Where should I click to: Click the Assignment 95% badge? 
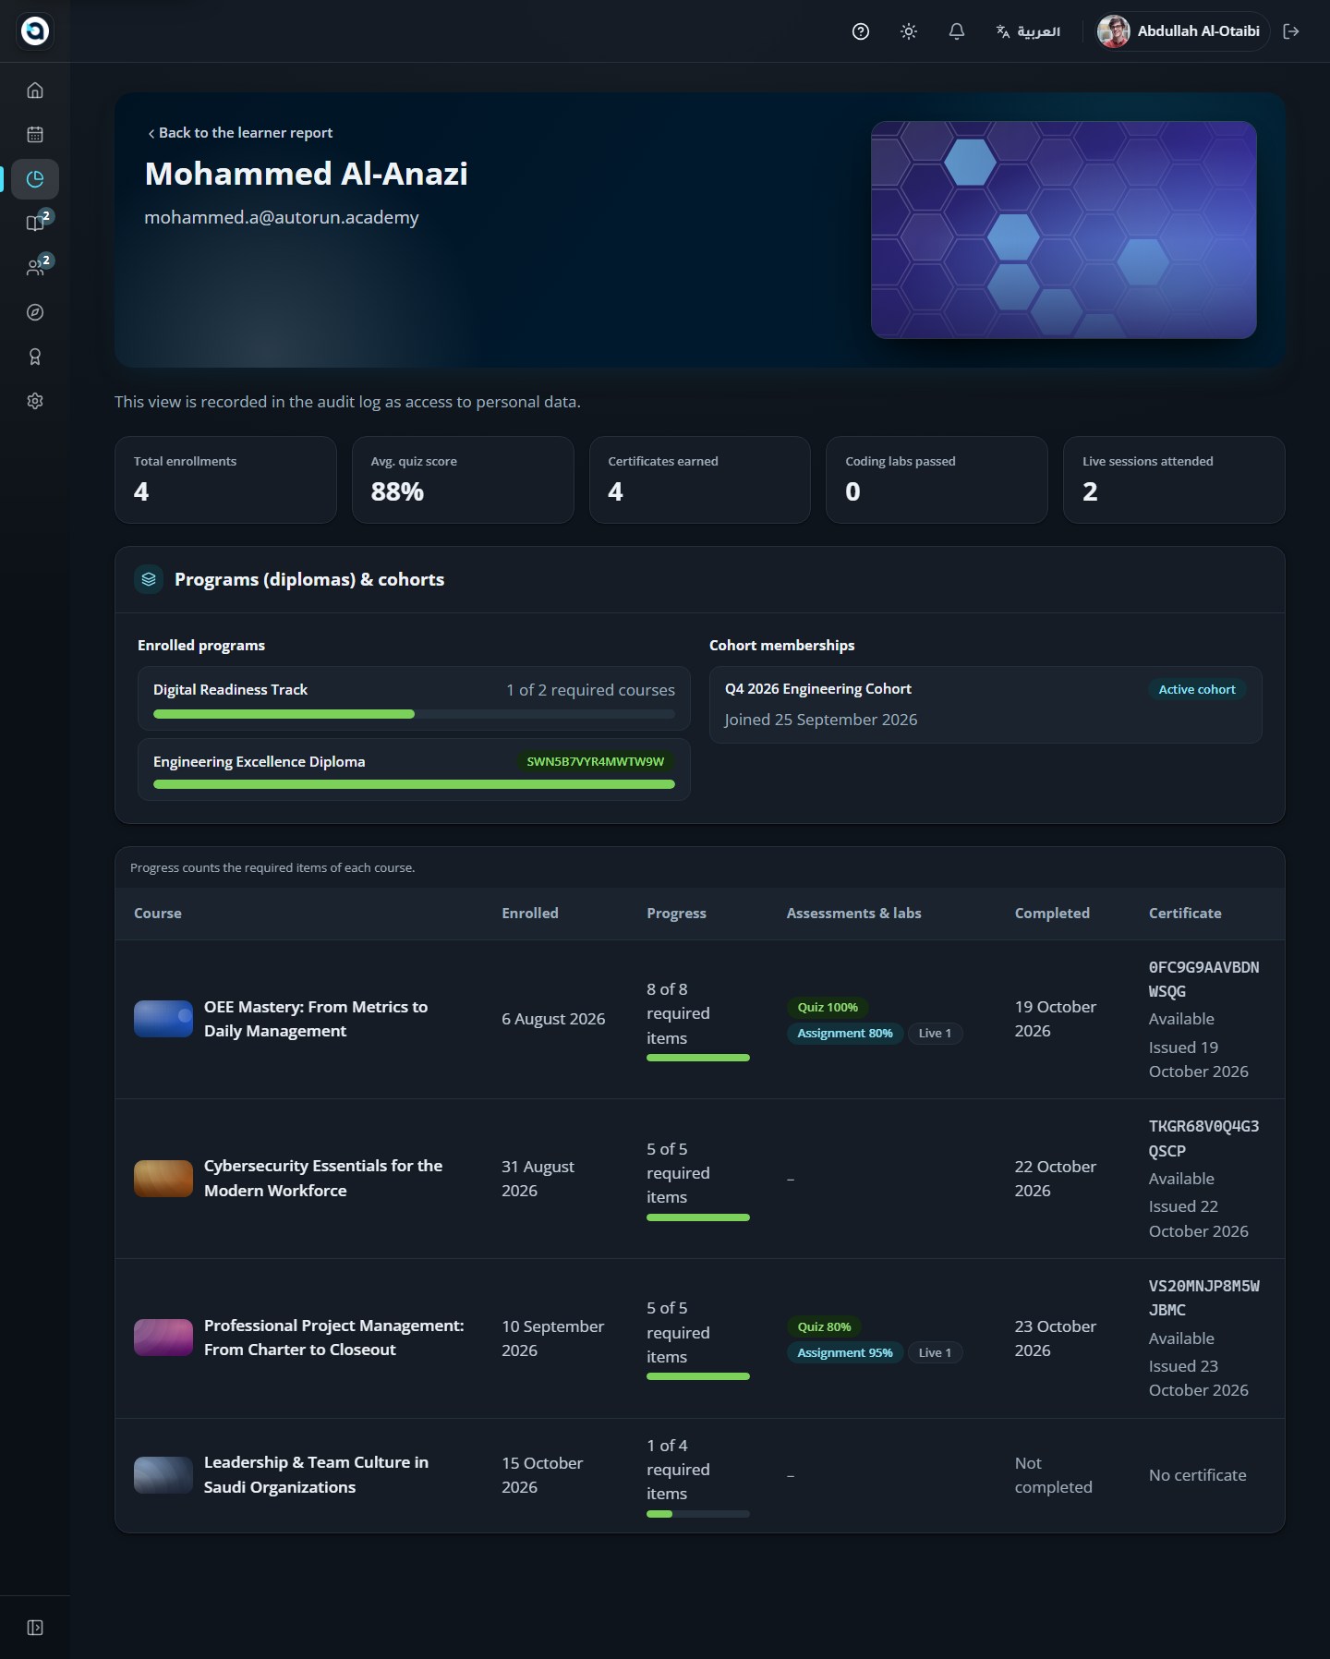click(845, 1352)
